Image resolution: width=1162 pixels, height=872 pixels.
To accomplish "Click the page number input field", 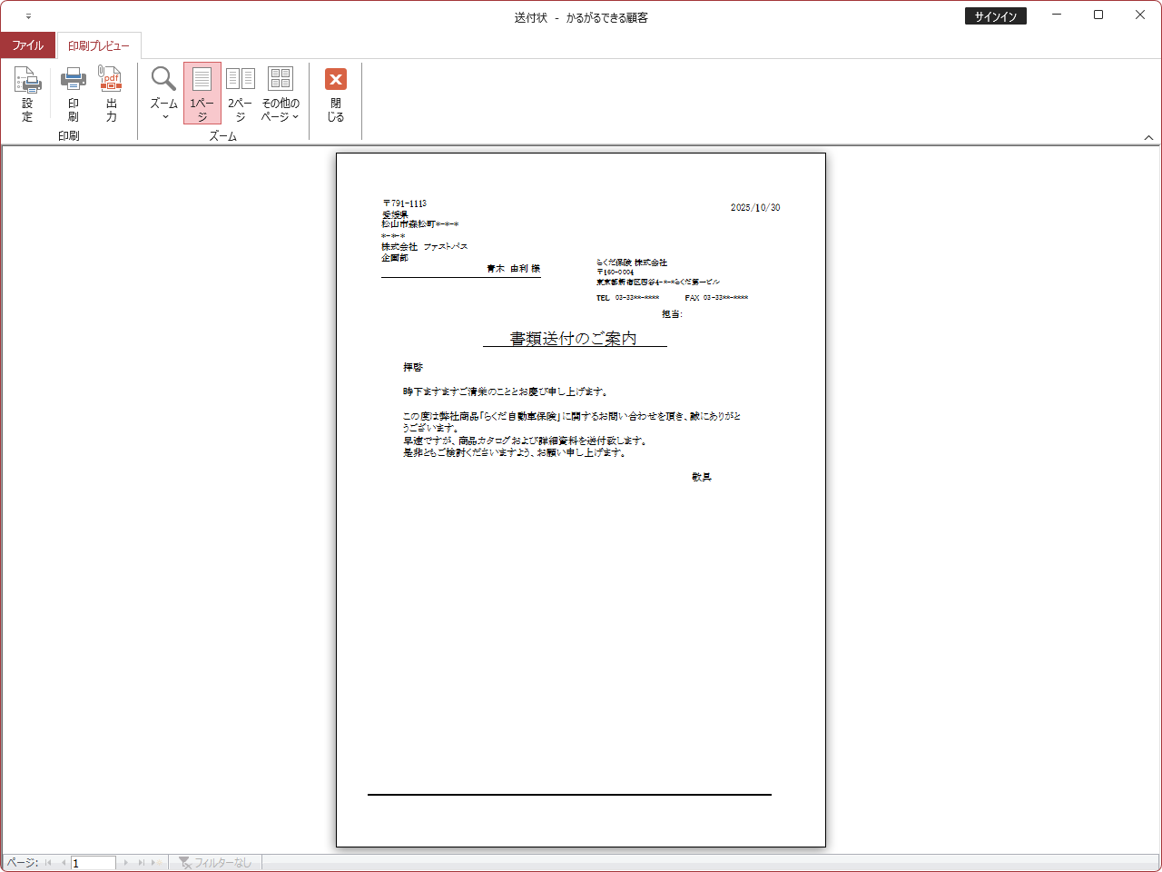I will [x=94, y=862].
